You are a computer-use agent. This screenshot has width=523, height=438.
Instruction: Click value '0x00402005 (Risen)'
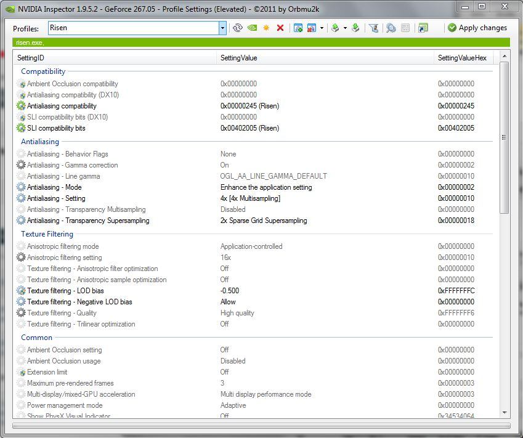click(249, 128)
